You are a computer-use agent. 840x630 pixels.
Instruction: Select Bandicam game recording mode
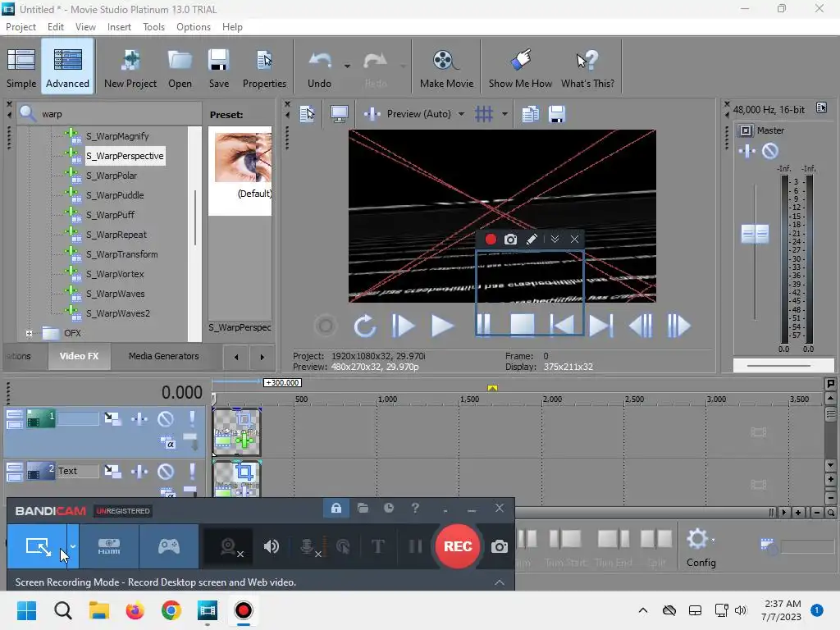click(x=169, y=546)
